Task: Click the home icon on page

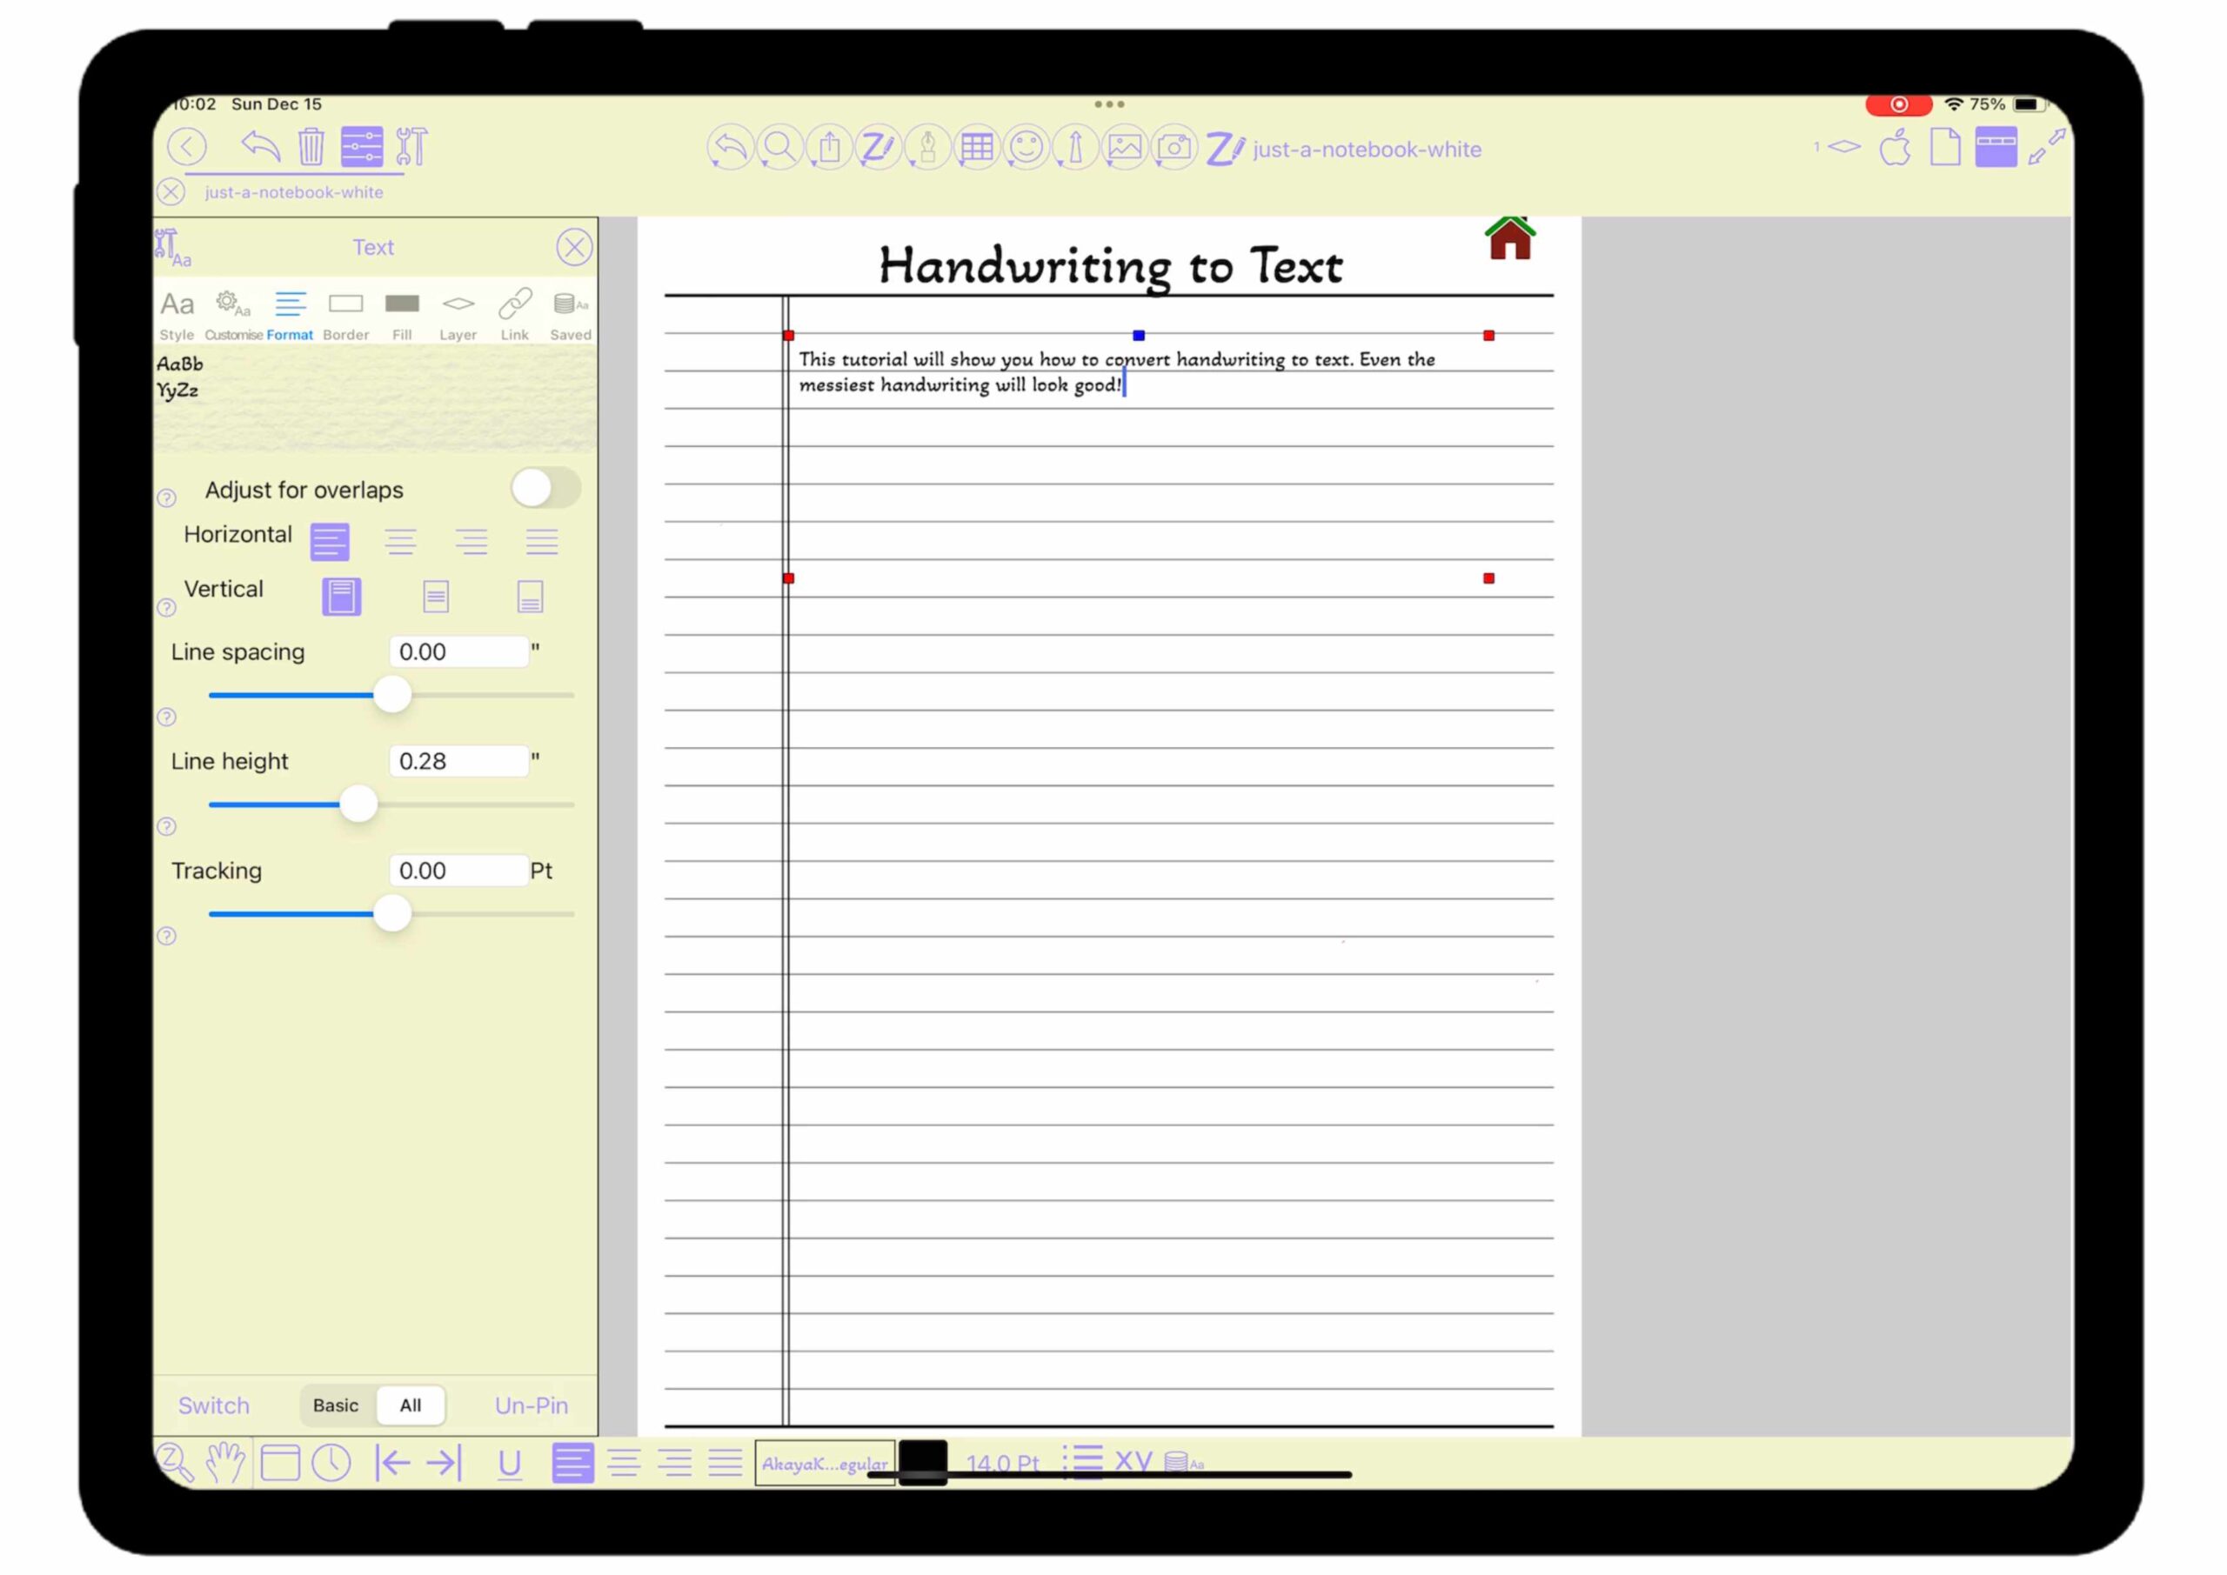Action: pyautogui.click(x=1509, y=238)
